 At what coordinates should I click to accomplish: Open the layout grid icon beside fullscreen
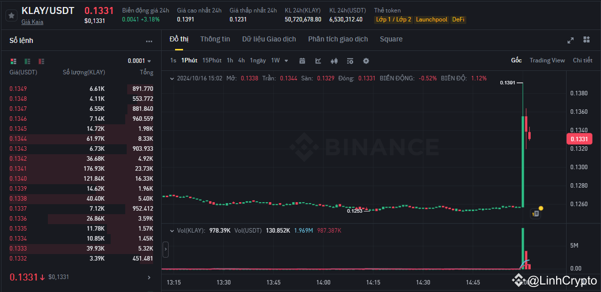pyautogui.click(x=586, y=39)
